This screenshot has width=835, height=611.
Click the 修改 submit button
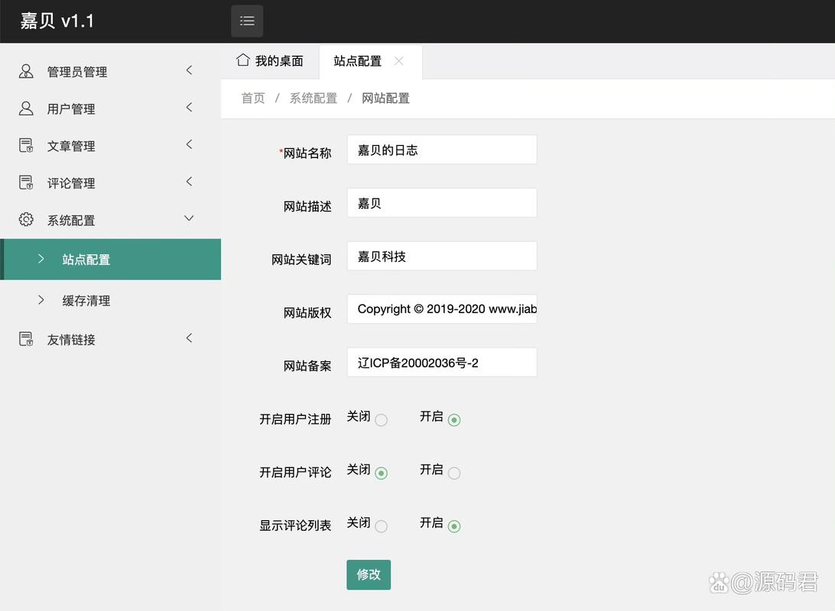[x=368, y=574]
